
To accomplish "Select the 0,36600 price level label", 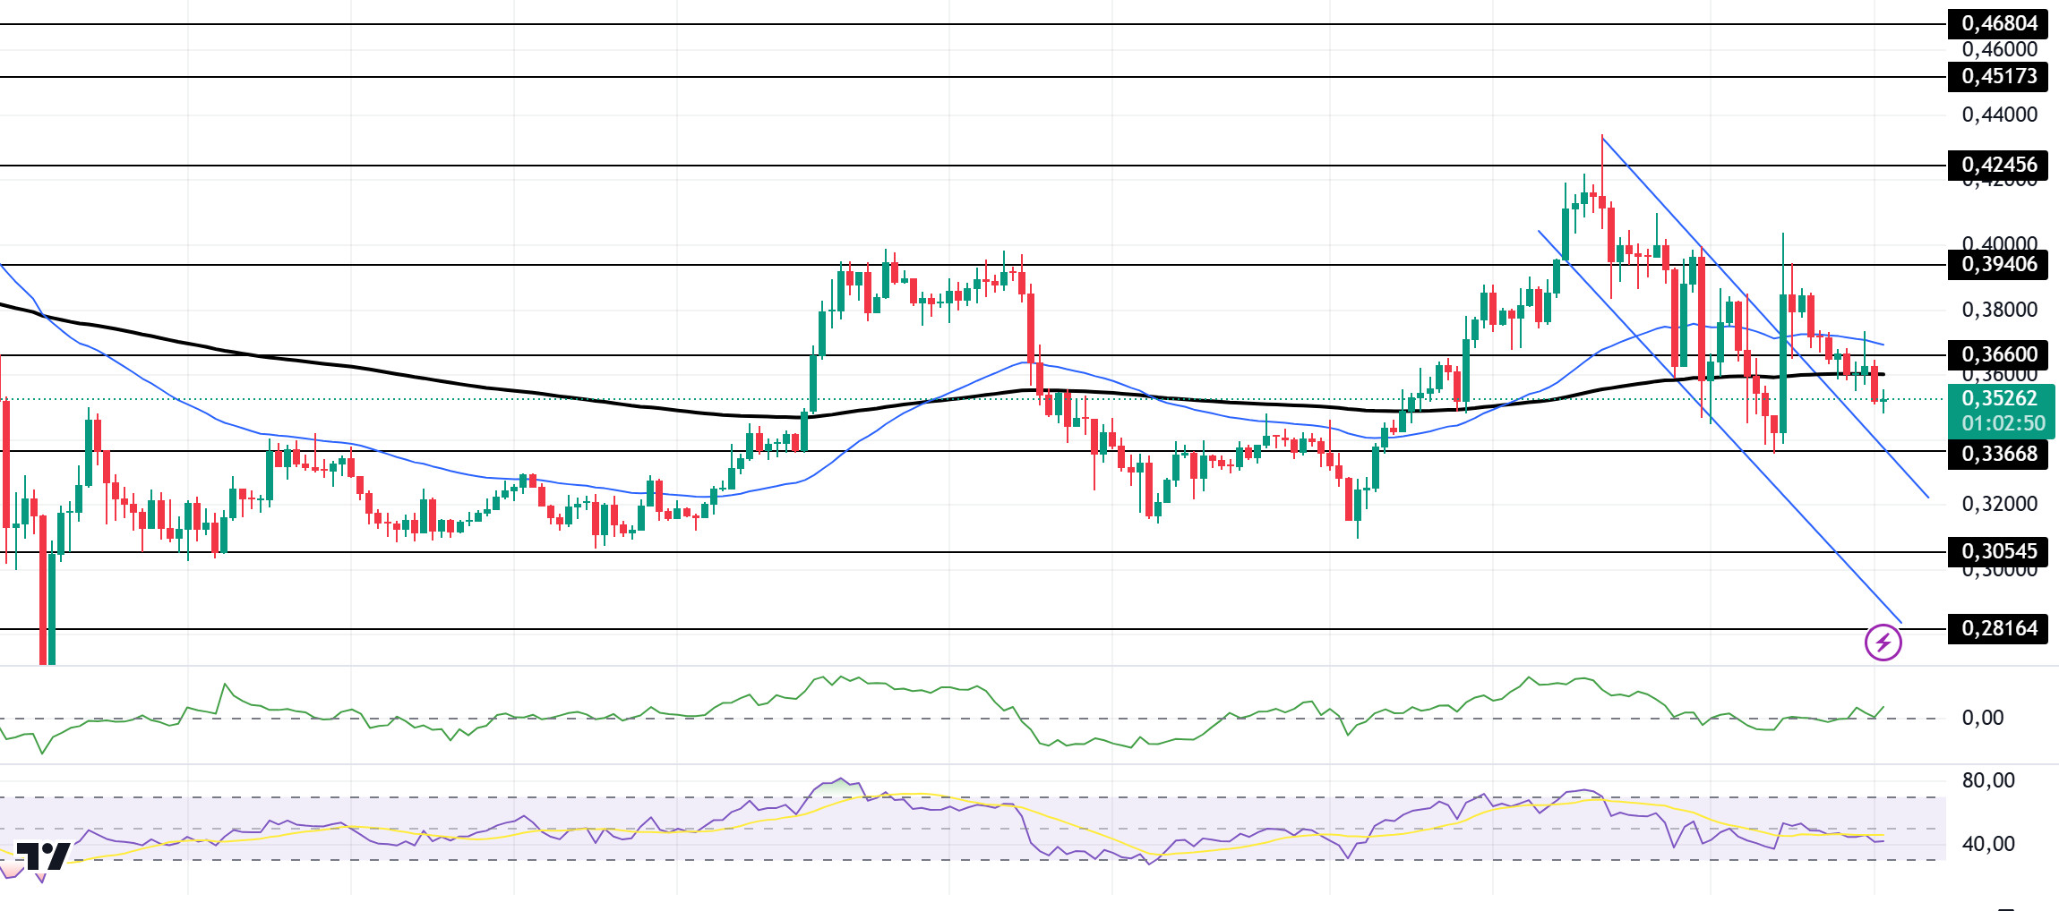I will coord(1998,354).
